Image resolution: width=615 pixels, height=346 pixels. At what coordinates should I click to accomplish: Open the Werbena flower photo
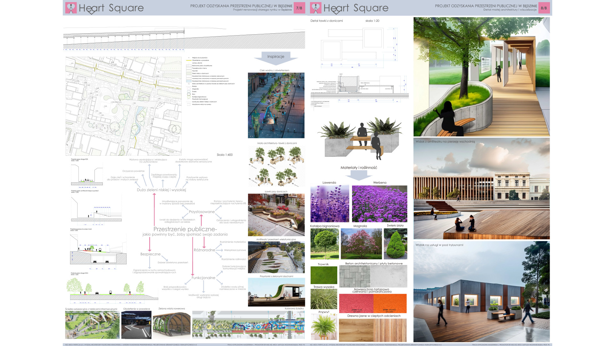coord(380,203)
